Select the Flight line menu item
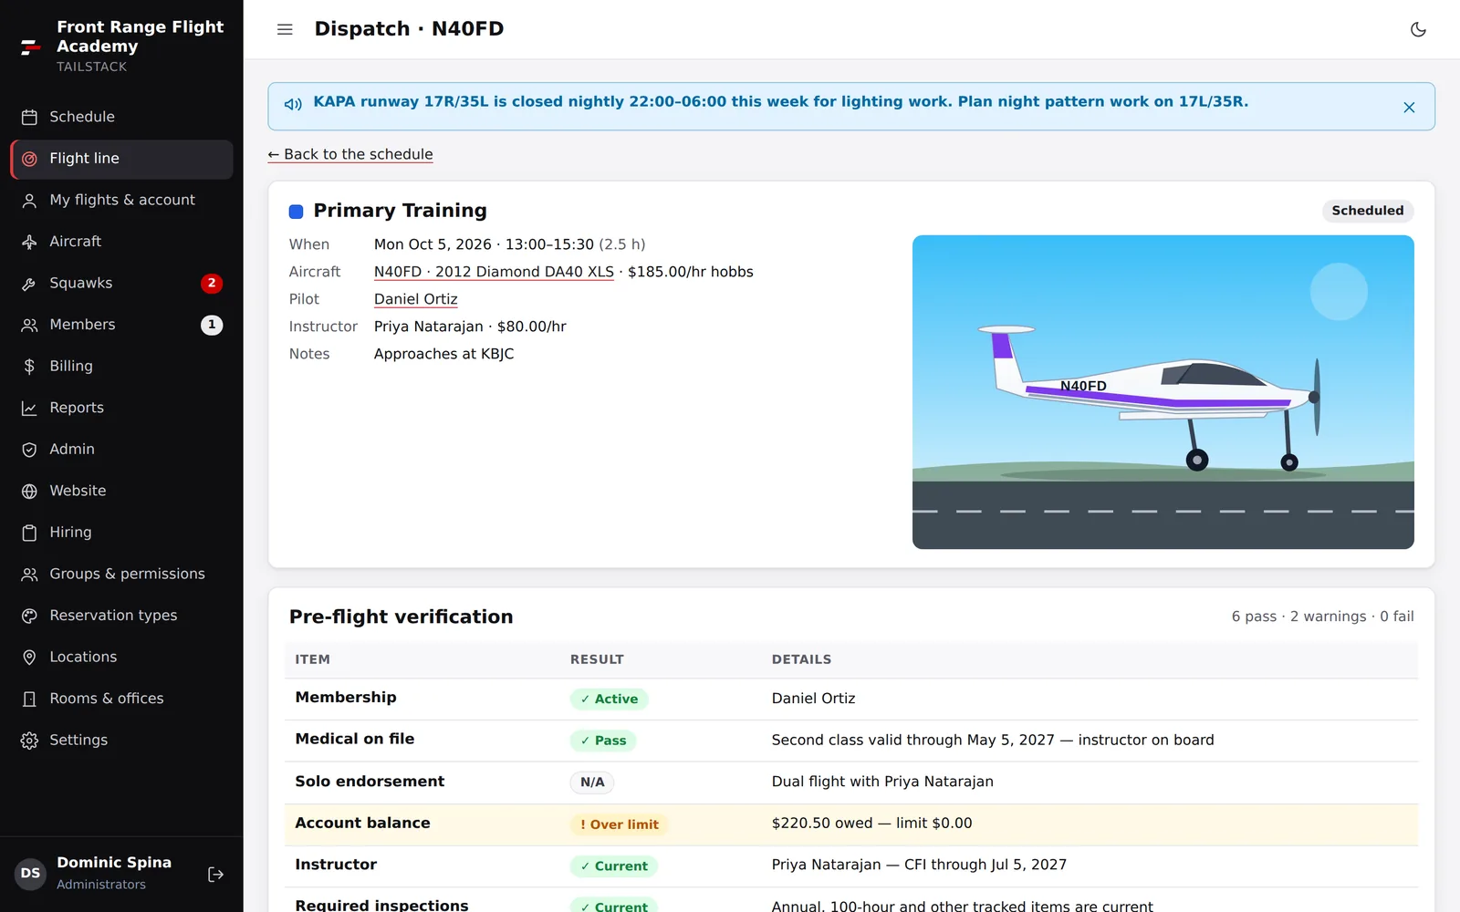Screen dimensions: 1460x912 [121, 159]
